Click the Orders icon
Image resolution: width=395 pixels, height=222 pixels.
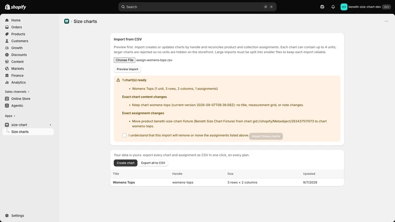click(x=7, y=27)
